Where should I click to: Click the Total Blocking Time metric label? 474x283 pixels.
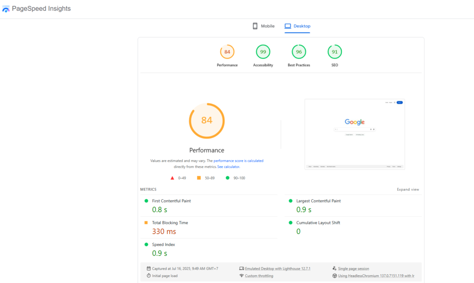coord(170,222)
